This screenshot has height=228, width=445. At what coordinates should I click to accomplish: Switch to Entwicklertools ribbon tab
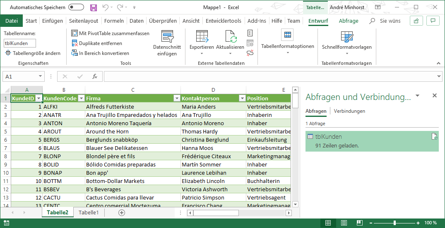coord(224,21)
